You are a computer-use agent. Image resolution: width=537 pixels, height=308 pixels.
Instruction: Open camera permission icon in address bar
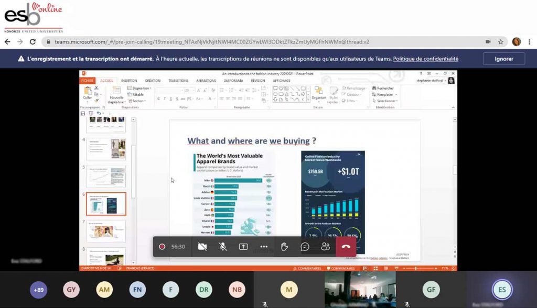click(x=488, y=42)
